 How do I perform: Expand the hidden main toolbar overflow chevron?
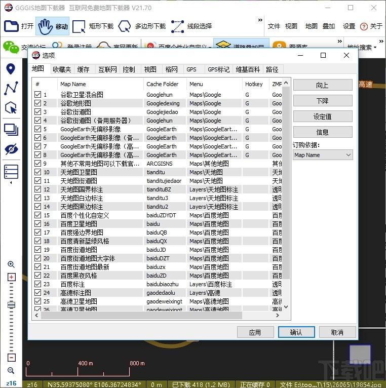260,21
